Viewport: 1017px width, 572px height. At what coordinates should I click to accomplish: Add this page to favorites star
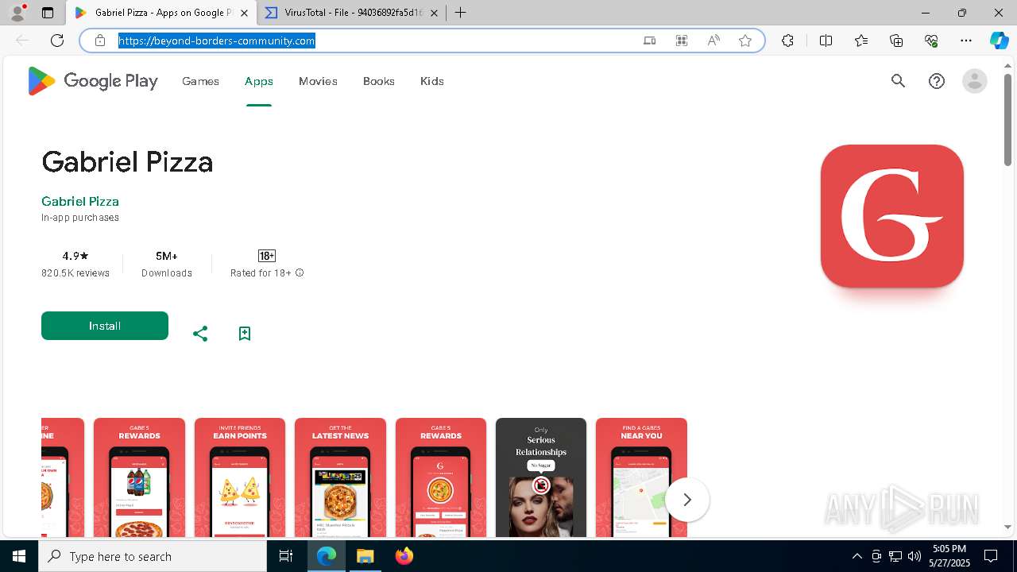[x=745, y=41]
